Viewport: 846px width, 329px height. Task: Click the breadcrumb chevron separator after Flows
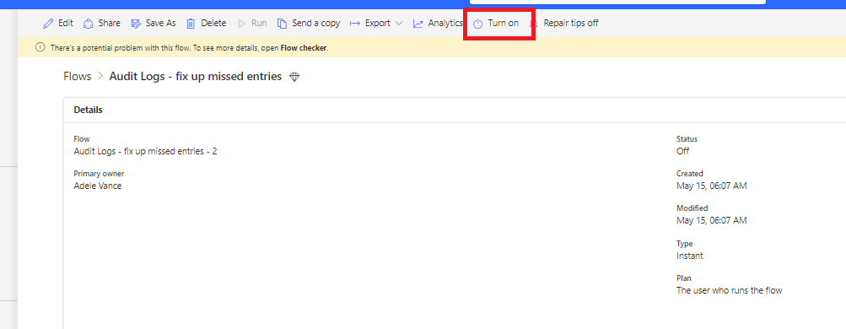[x=100, y=77]
